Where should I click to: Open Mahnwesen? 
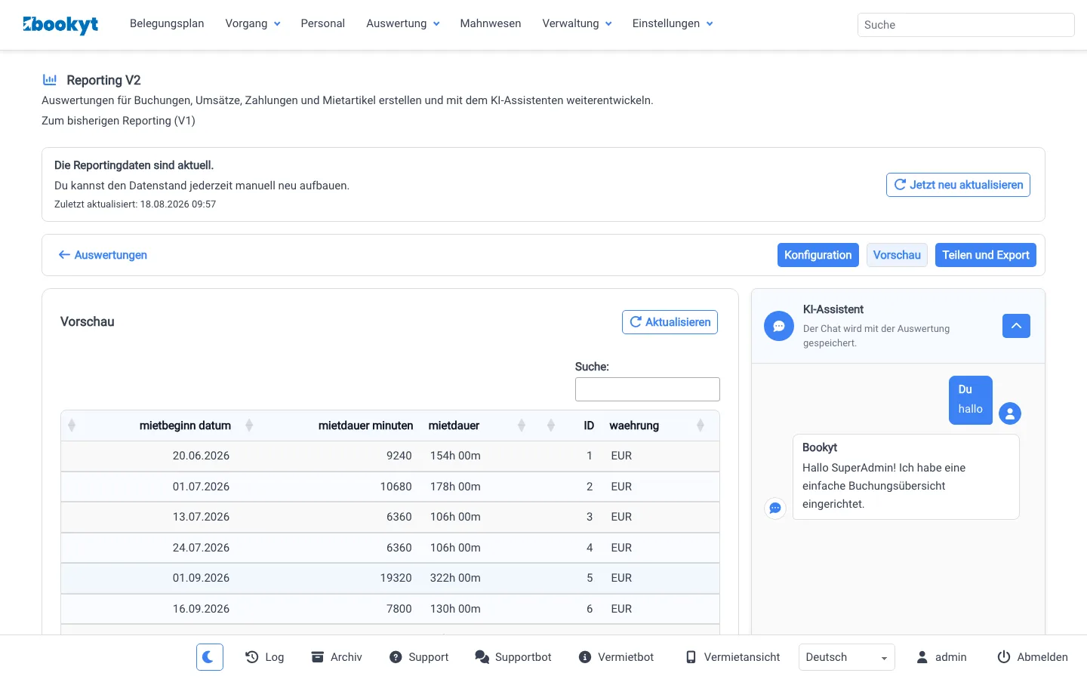491,23
